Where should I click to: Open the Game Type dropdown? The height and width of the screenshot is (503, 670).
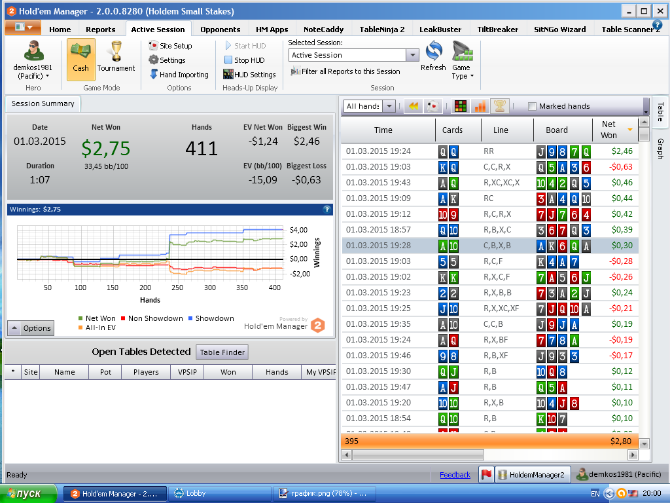point(463,60)
